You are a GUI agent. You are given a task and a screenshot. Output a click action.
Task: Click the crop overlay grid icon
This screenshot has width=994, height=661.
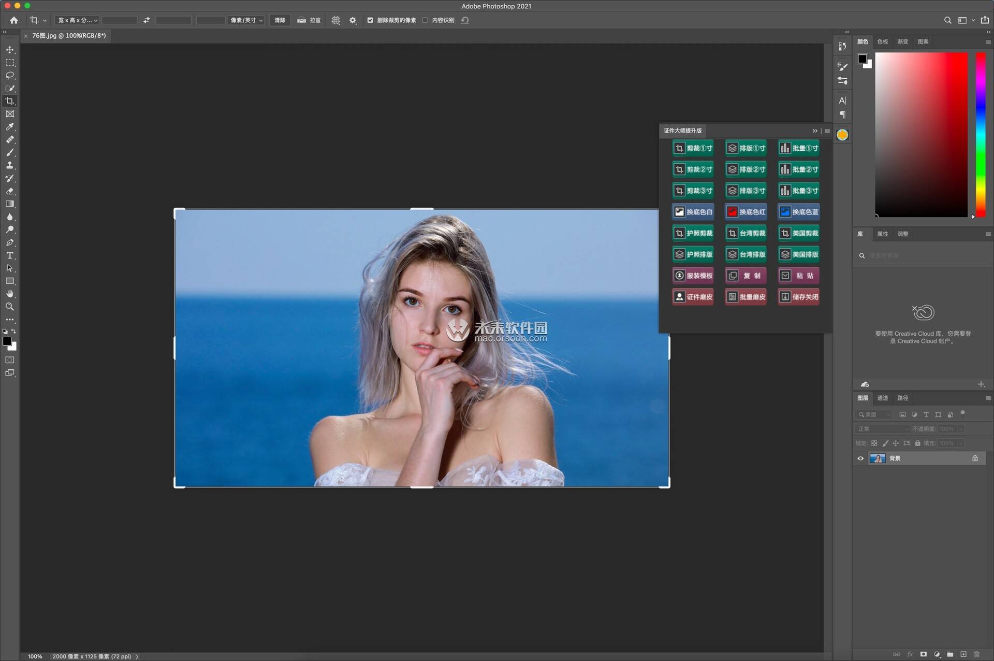click(x=336, y=20)
